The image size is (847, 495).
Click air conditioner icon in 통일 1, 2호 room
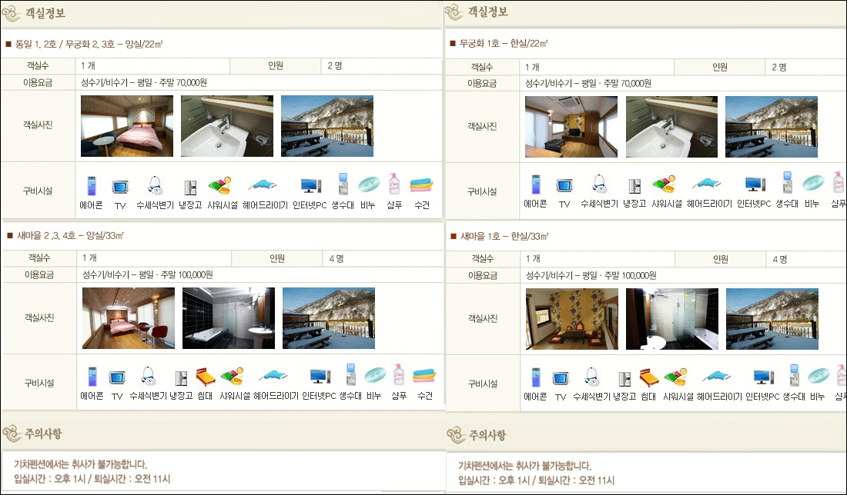pyautogui.click(x=92, y=187)
